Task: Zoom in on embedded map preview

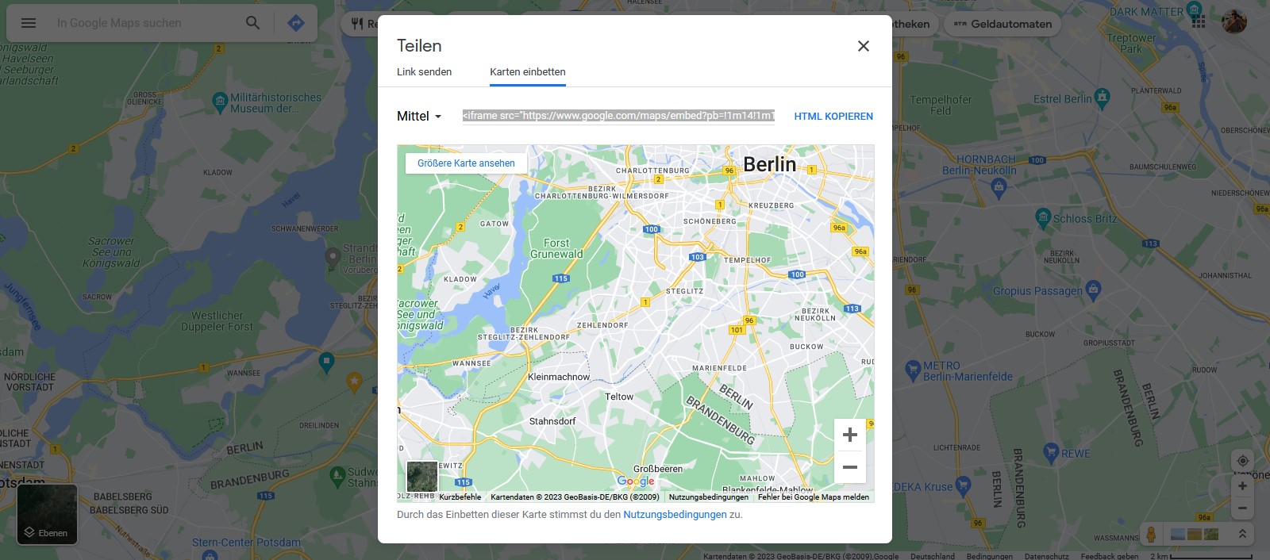Action: click(x=850, y=435)
